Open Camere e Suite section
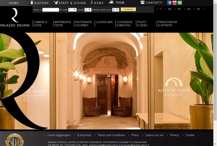The image size is (217, 146). pos(41,24)
